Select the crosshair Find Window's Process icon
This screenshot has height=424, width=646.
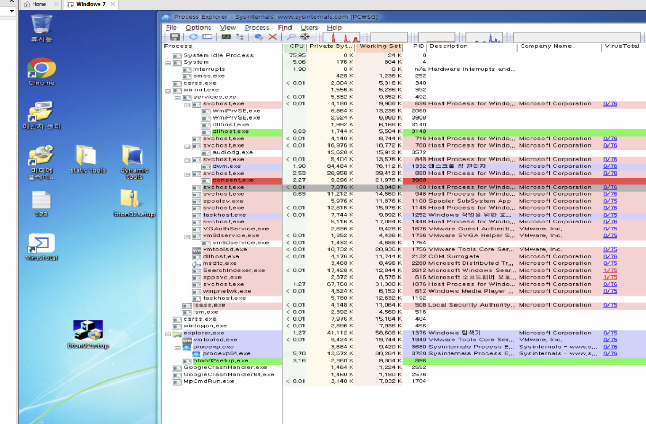coord(305,37)
